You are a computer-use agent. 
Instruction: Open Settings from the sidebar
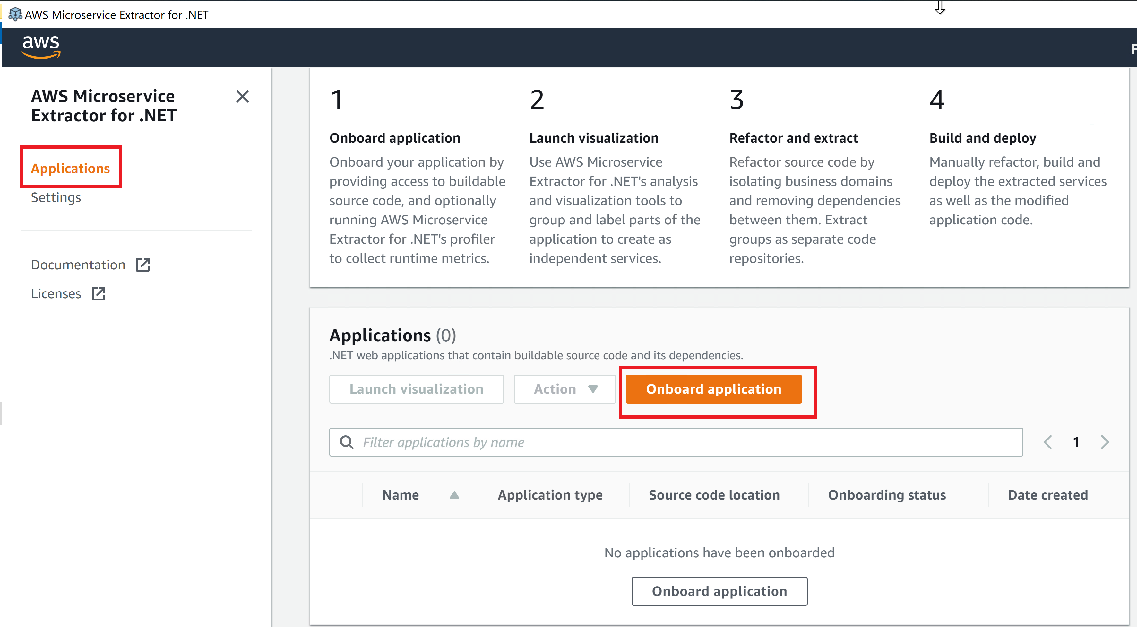click(56, 197)
